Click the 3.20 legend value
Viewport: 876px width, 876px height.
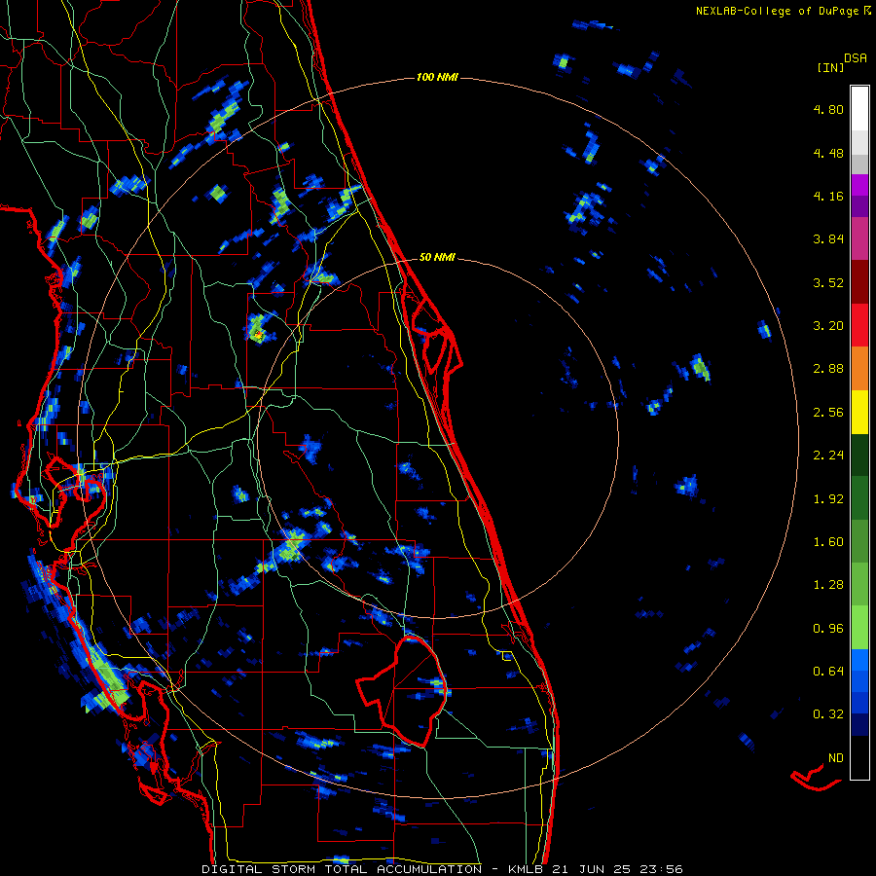pyautogui.click(x=828, y=326)
